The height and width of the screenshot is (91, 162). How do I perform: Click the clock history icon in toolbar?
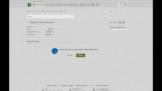pyautogui.click(x=88, y=5)
